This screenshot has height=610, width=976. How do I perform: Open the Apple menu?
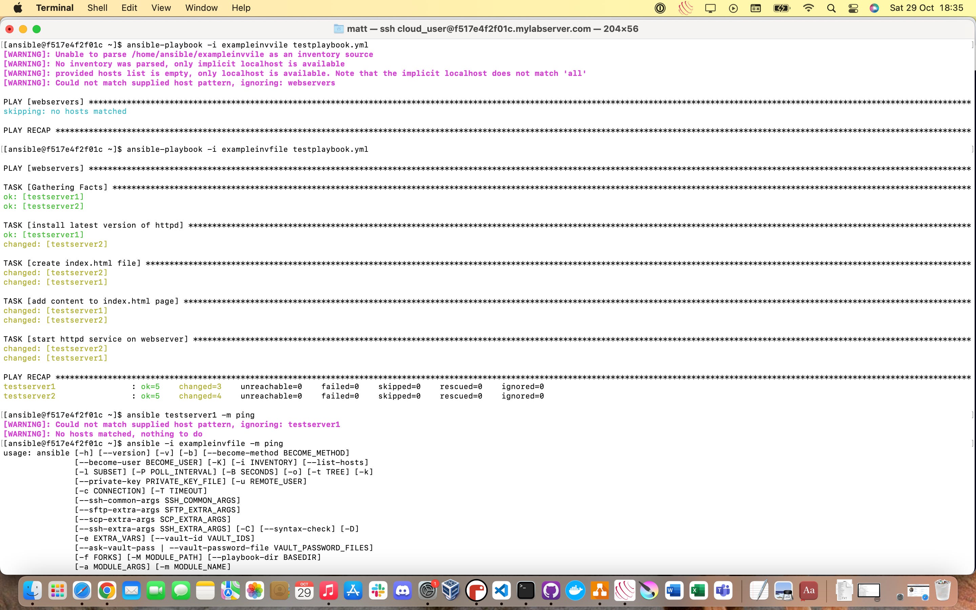[x=18, y=8]
